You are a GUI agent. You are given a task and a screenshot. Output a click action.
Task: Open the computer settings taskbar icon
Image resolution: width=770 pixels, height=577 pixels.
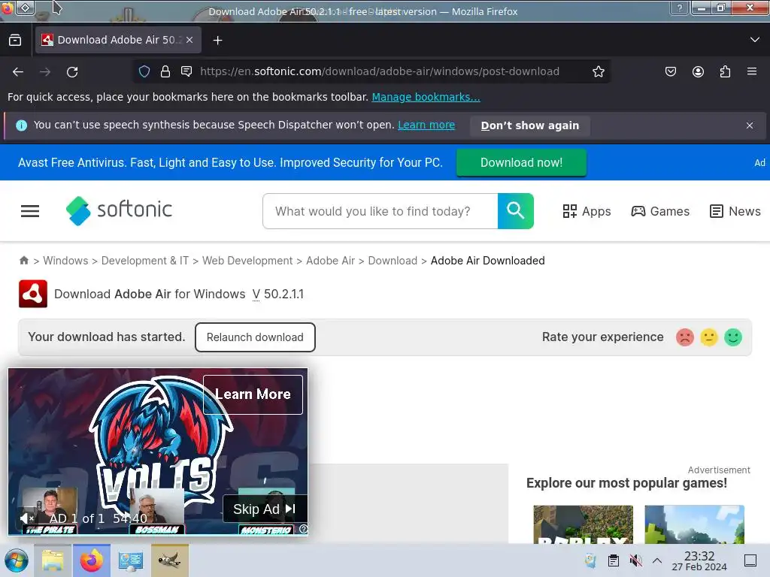coord(131,560)
